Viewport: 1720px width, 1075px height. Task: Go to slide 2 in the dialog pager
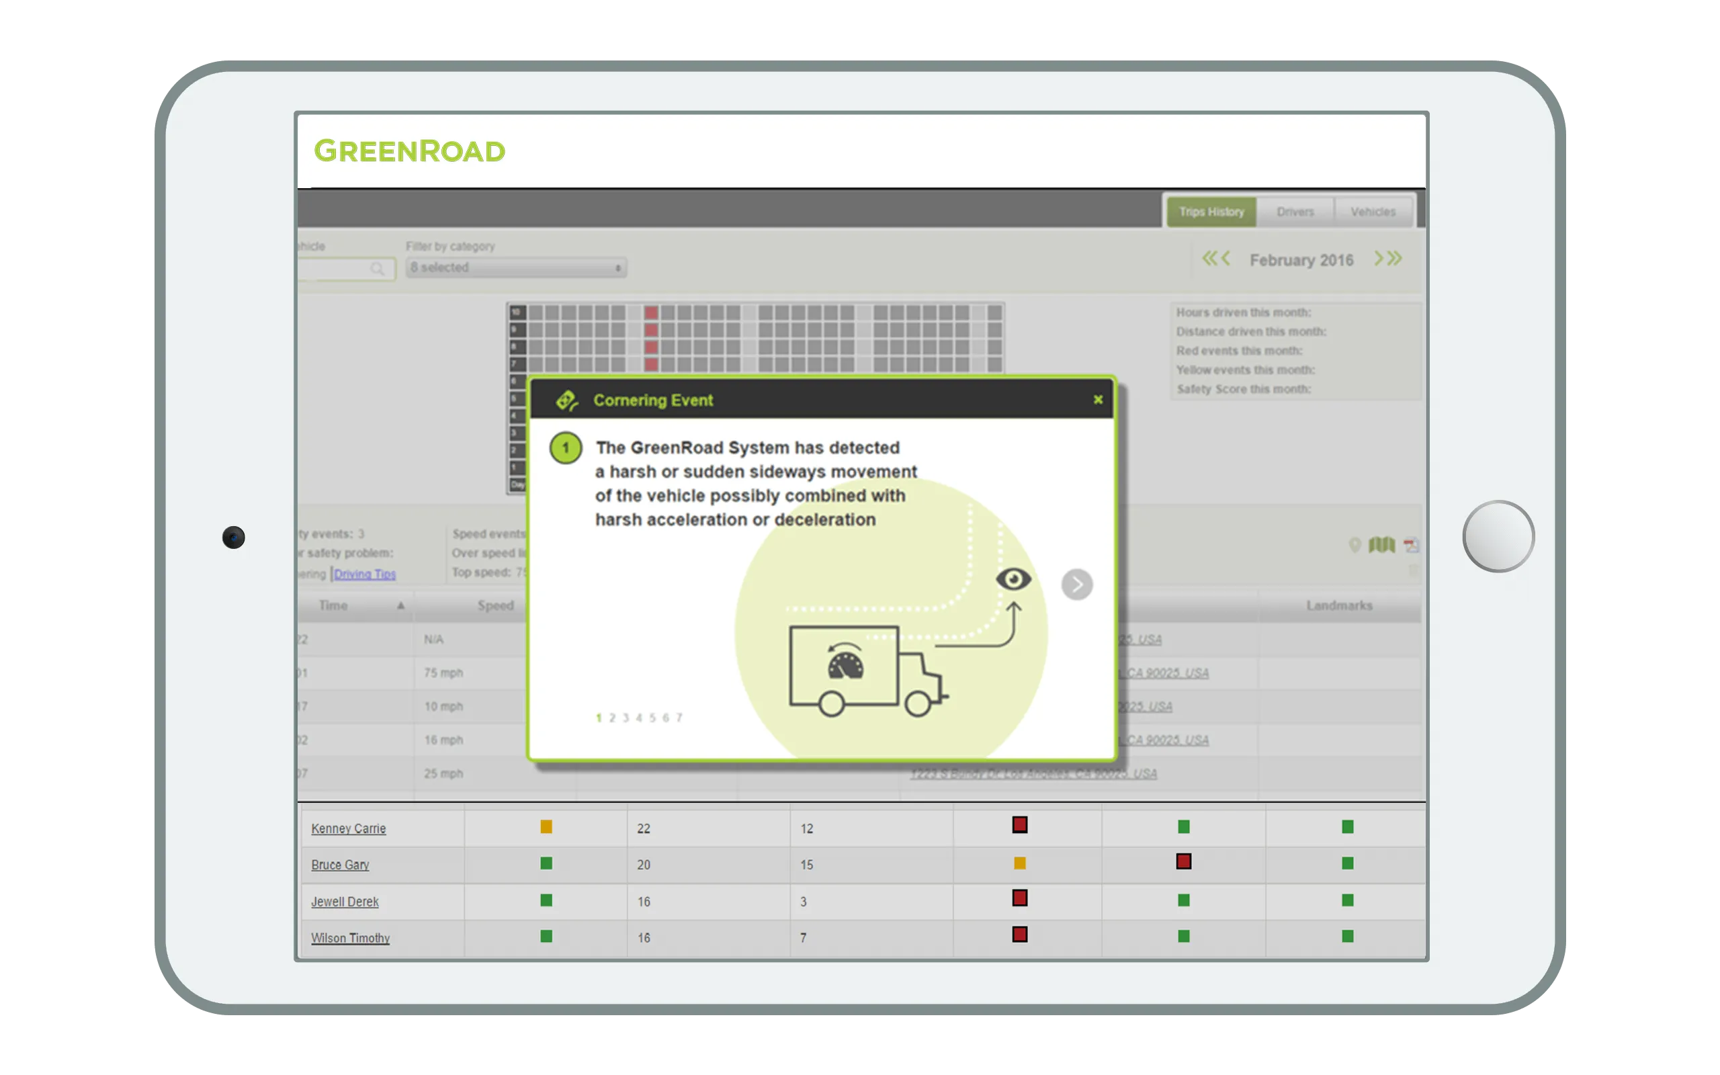click(x=612, y=718)
